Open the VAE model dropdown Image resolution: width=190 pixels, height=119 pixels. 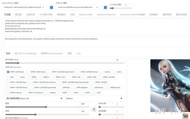tap(78, 7)
